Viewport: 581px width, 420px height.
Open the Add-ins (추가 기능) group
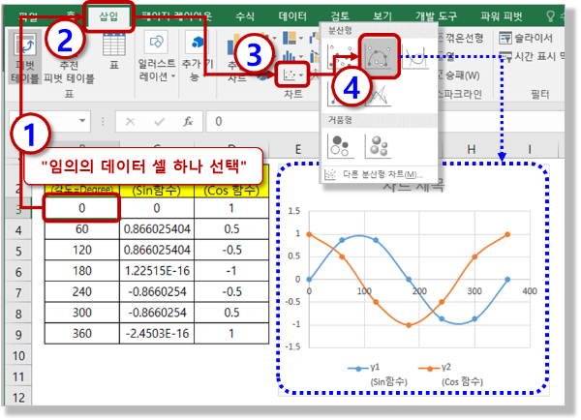(197, 57)
